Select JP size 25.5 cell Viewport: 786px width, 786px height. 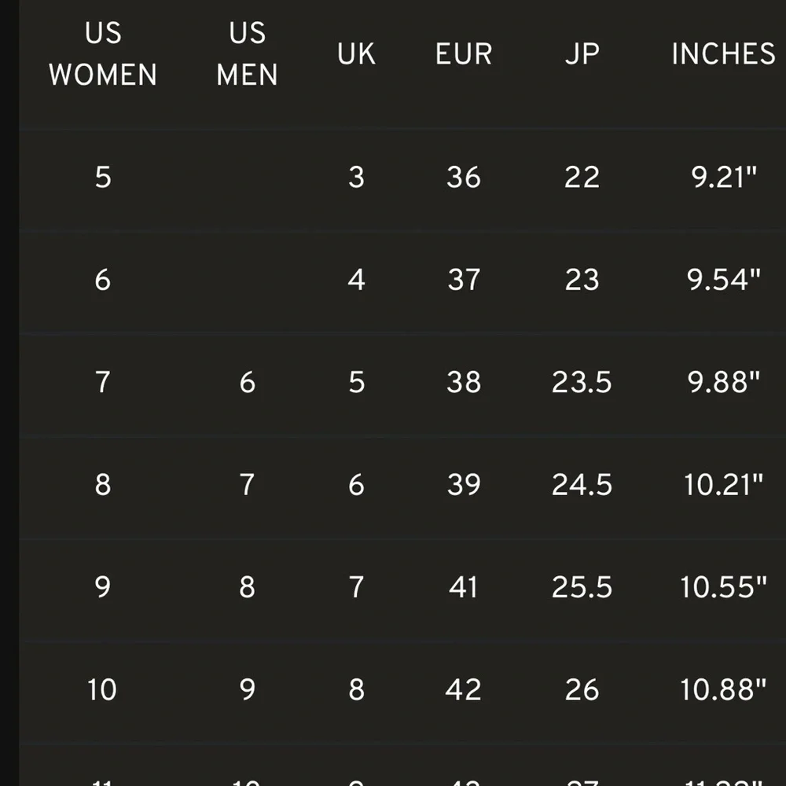tap(582, 587)
